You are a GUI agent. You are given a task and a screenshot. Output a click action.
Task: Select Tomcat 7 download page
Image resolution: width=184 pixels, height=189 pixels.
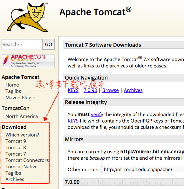coord(16,154)
